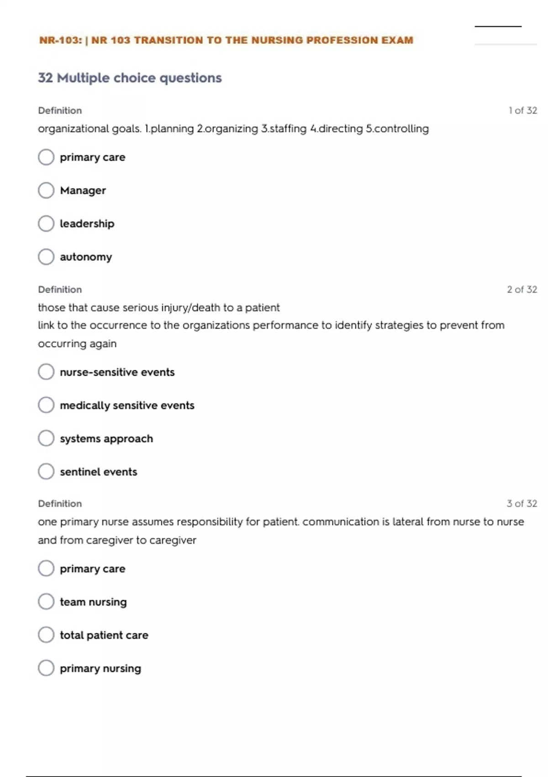This screenshot has width=548, height=777.
Task: Choose the 'team nursing' radio button
Action: click(46, 601)
